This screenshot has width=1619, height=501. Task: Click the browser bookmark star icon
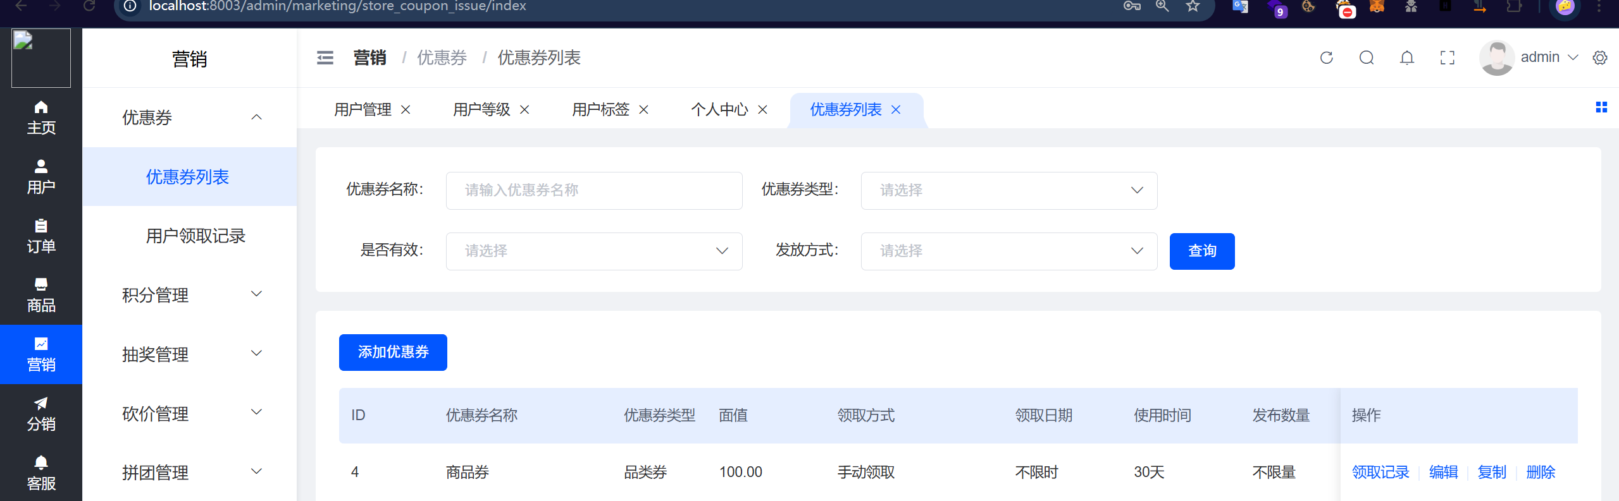coord(1193,6)
